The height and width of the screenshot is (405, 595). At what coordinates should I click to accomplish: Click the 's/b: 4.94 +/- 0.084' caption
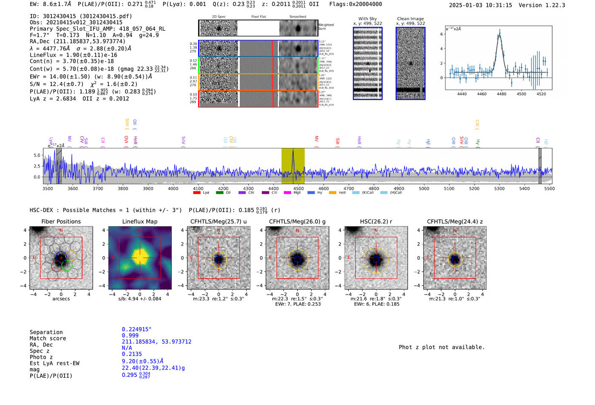click(x=140, y=299)
